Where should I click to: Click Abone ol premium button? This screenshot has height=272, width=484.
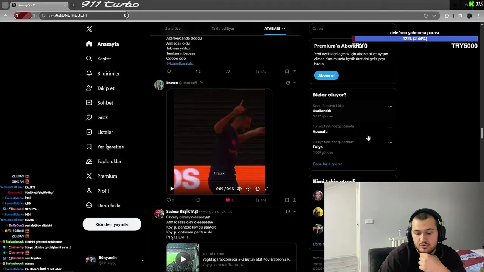(x=326, y=76)
